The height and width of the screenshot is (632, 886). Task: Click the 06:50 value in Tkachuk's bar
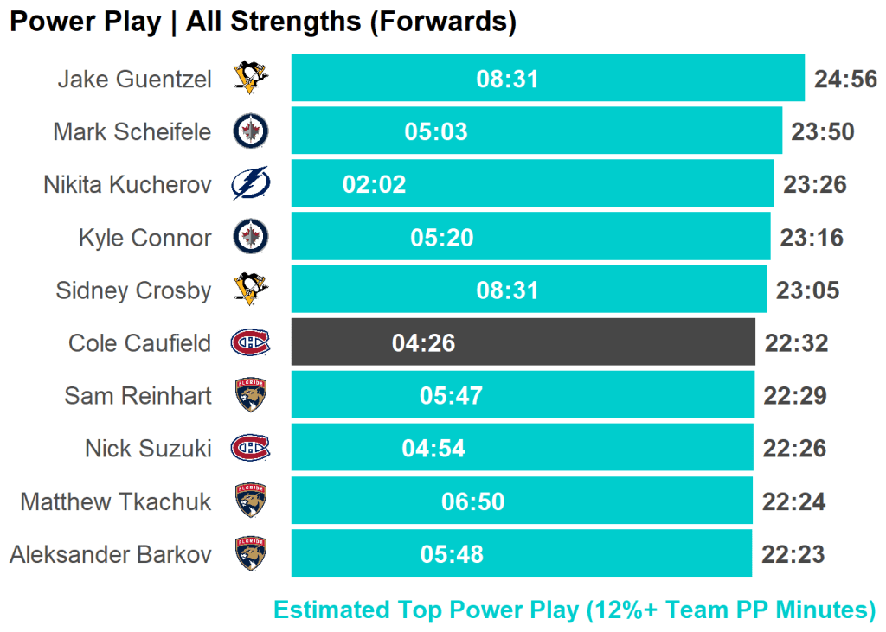(x=472, y=501)
